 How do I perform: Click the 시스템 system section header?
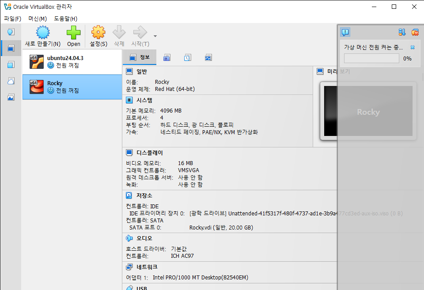pyautogui.click(x=144, y=100)
